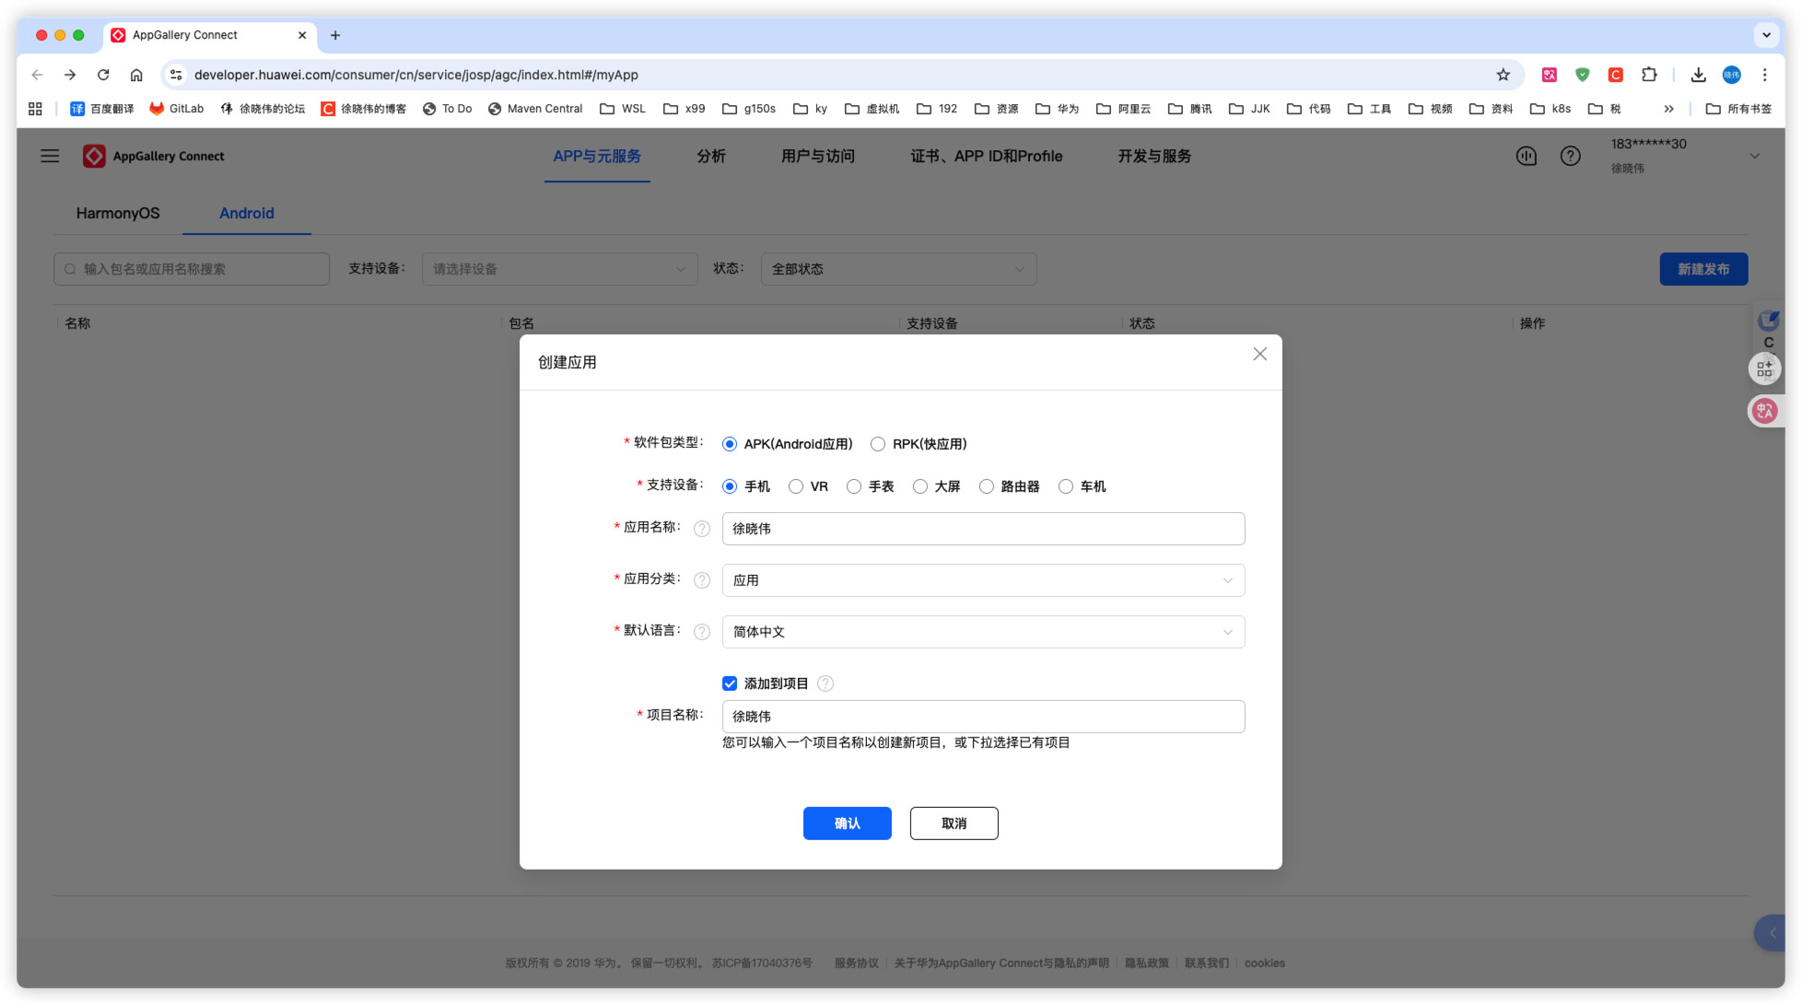Click the 取消 button
Viewport: 1802px width, 1005px height.
pyautogui.click(x=954, y=824)
